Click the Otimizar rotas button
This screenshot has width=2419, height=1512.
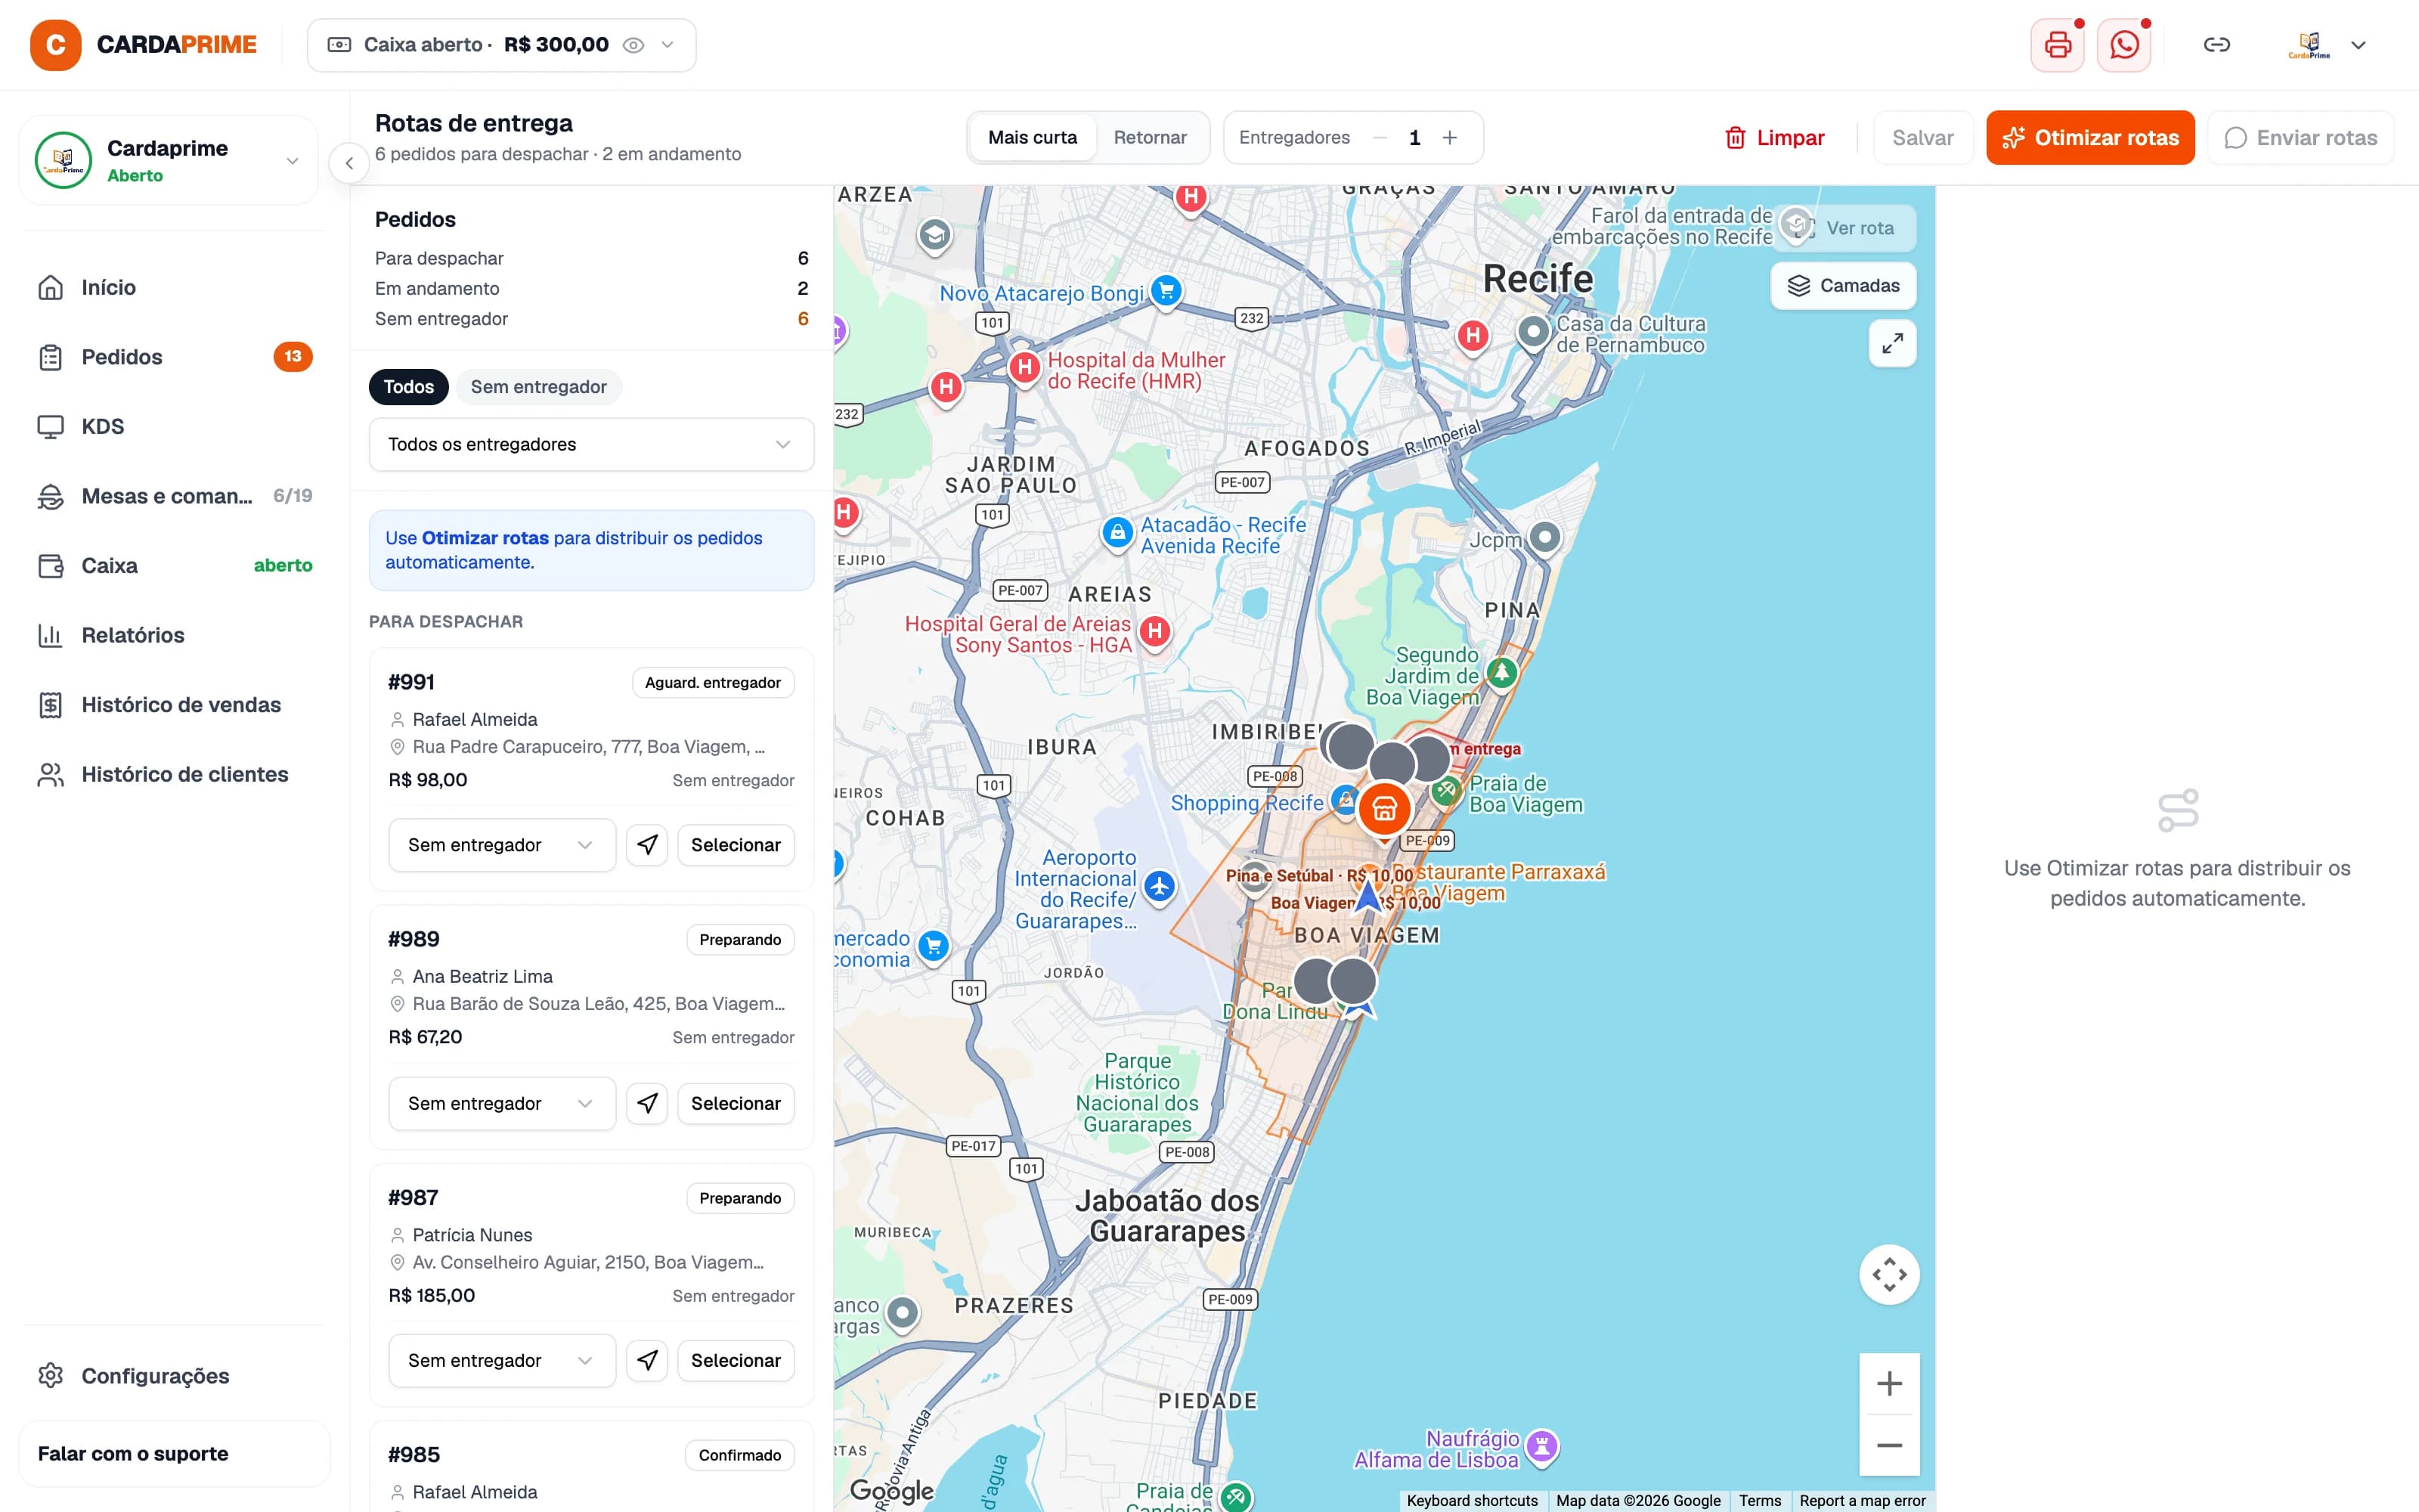(x=2090, y=138)
